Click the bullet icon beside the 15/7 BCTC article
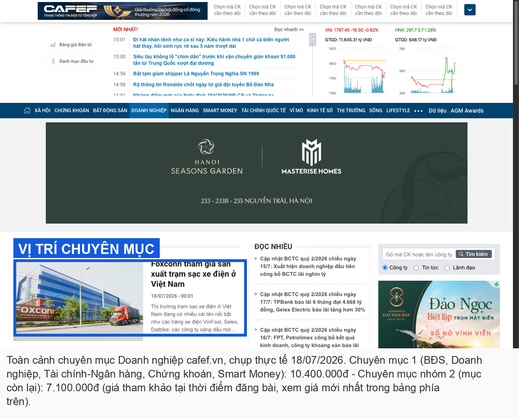 coord(255,258)
